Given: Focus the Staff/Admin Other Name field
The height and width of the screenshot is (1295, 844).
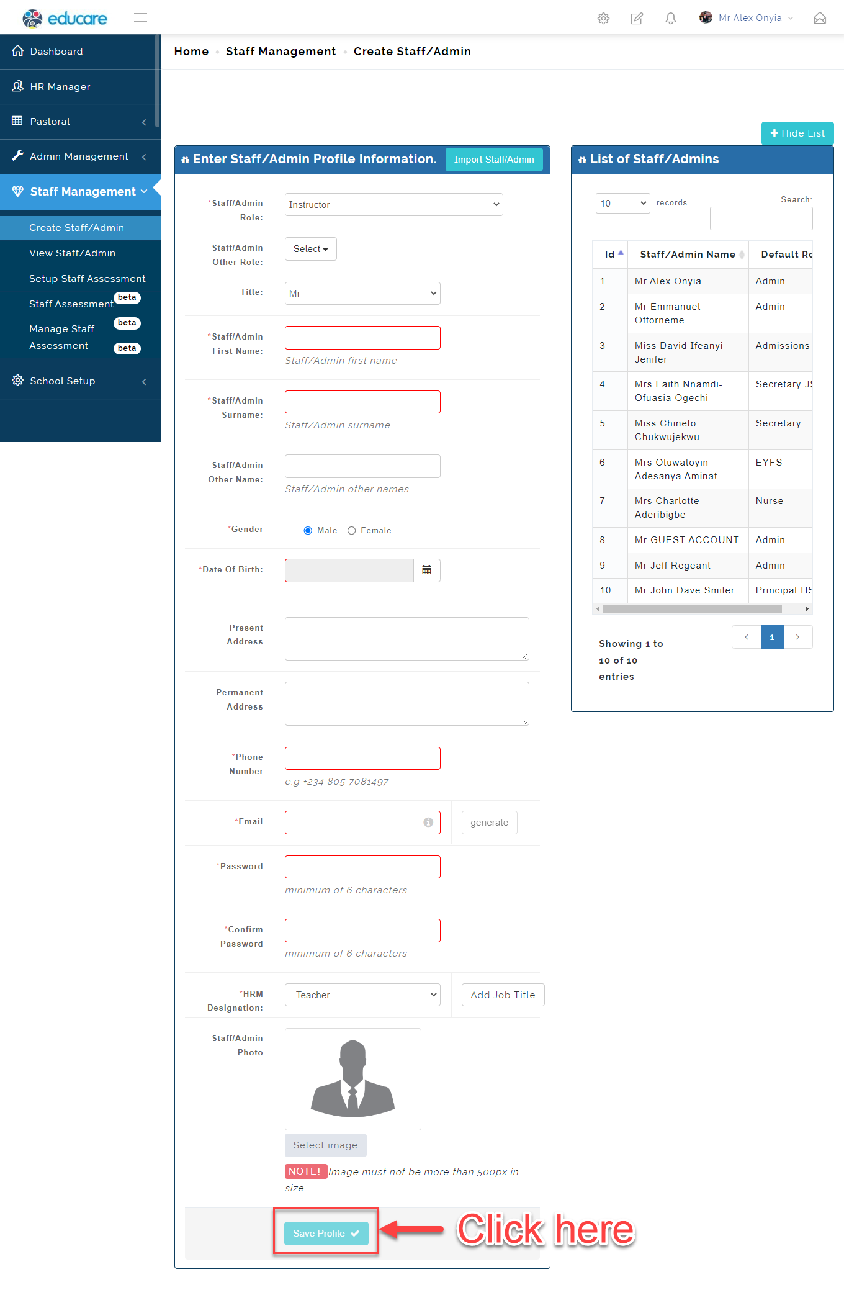Looking at the screenshot, I should click(362, 466).
